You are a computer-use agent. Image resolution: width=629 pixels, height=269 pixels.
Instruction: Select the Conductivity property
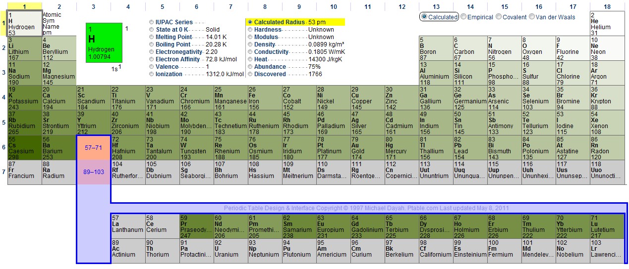[250, 52]
